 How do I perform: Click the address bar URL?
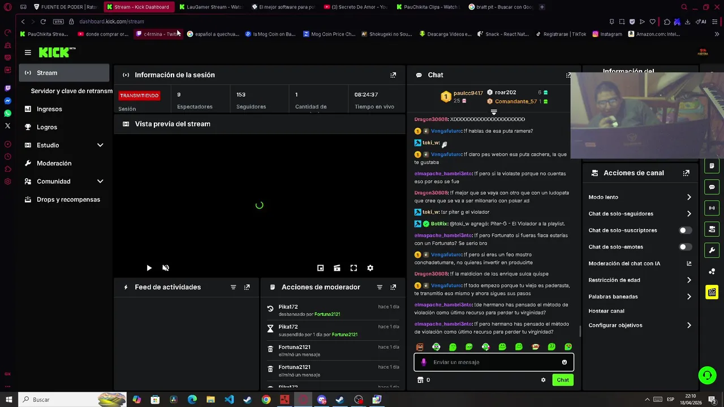[111, 21]
